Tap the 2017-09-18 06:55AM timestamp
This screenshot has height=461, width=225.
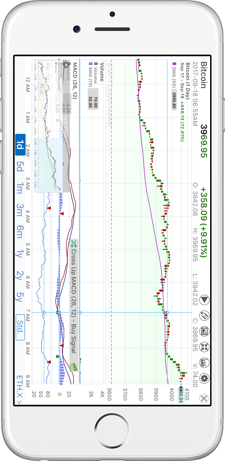pyautogui.click(x=195, y=94)
